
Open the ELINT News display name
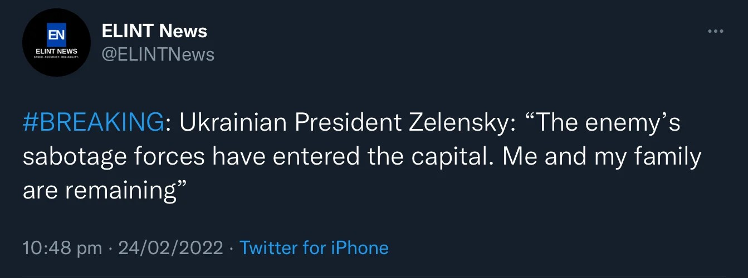pos(154,31)
